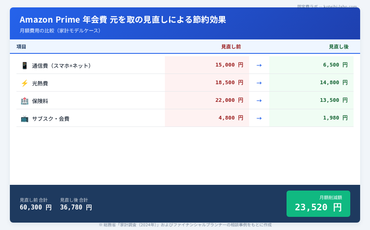This screenshot has width=370, height=230.
Task: Select the 保険料 row label
Action: point(40,101)
